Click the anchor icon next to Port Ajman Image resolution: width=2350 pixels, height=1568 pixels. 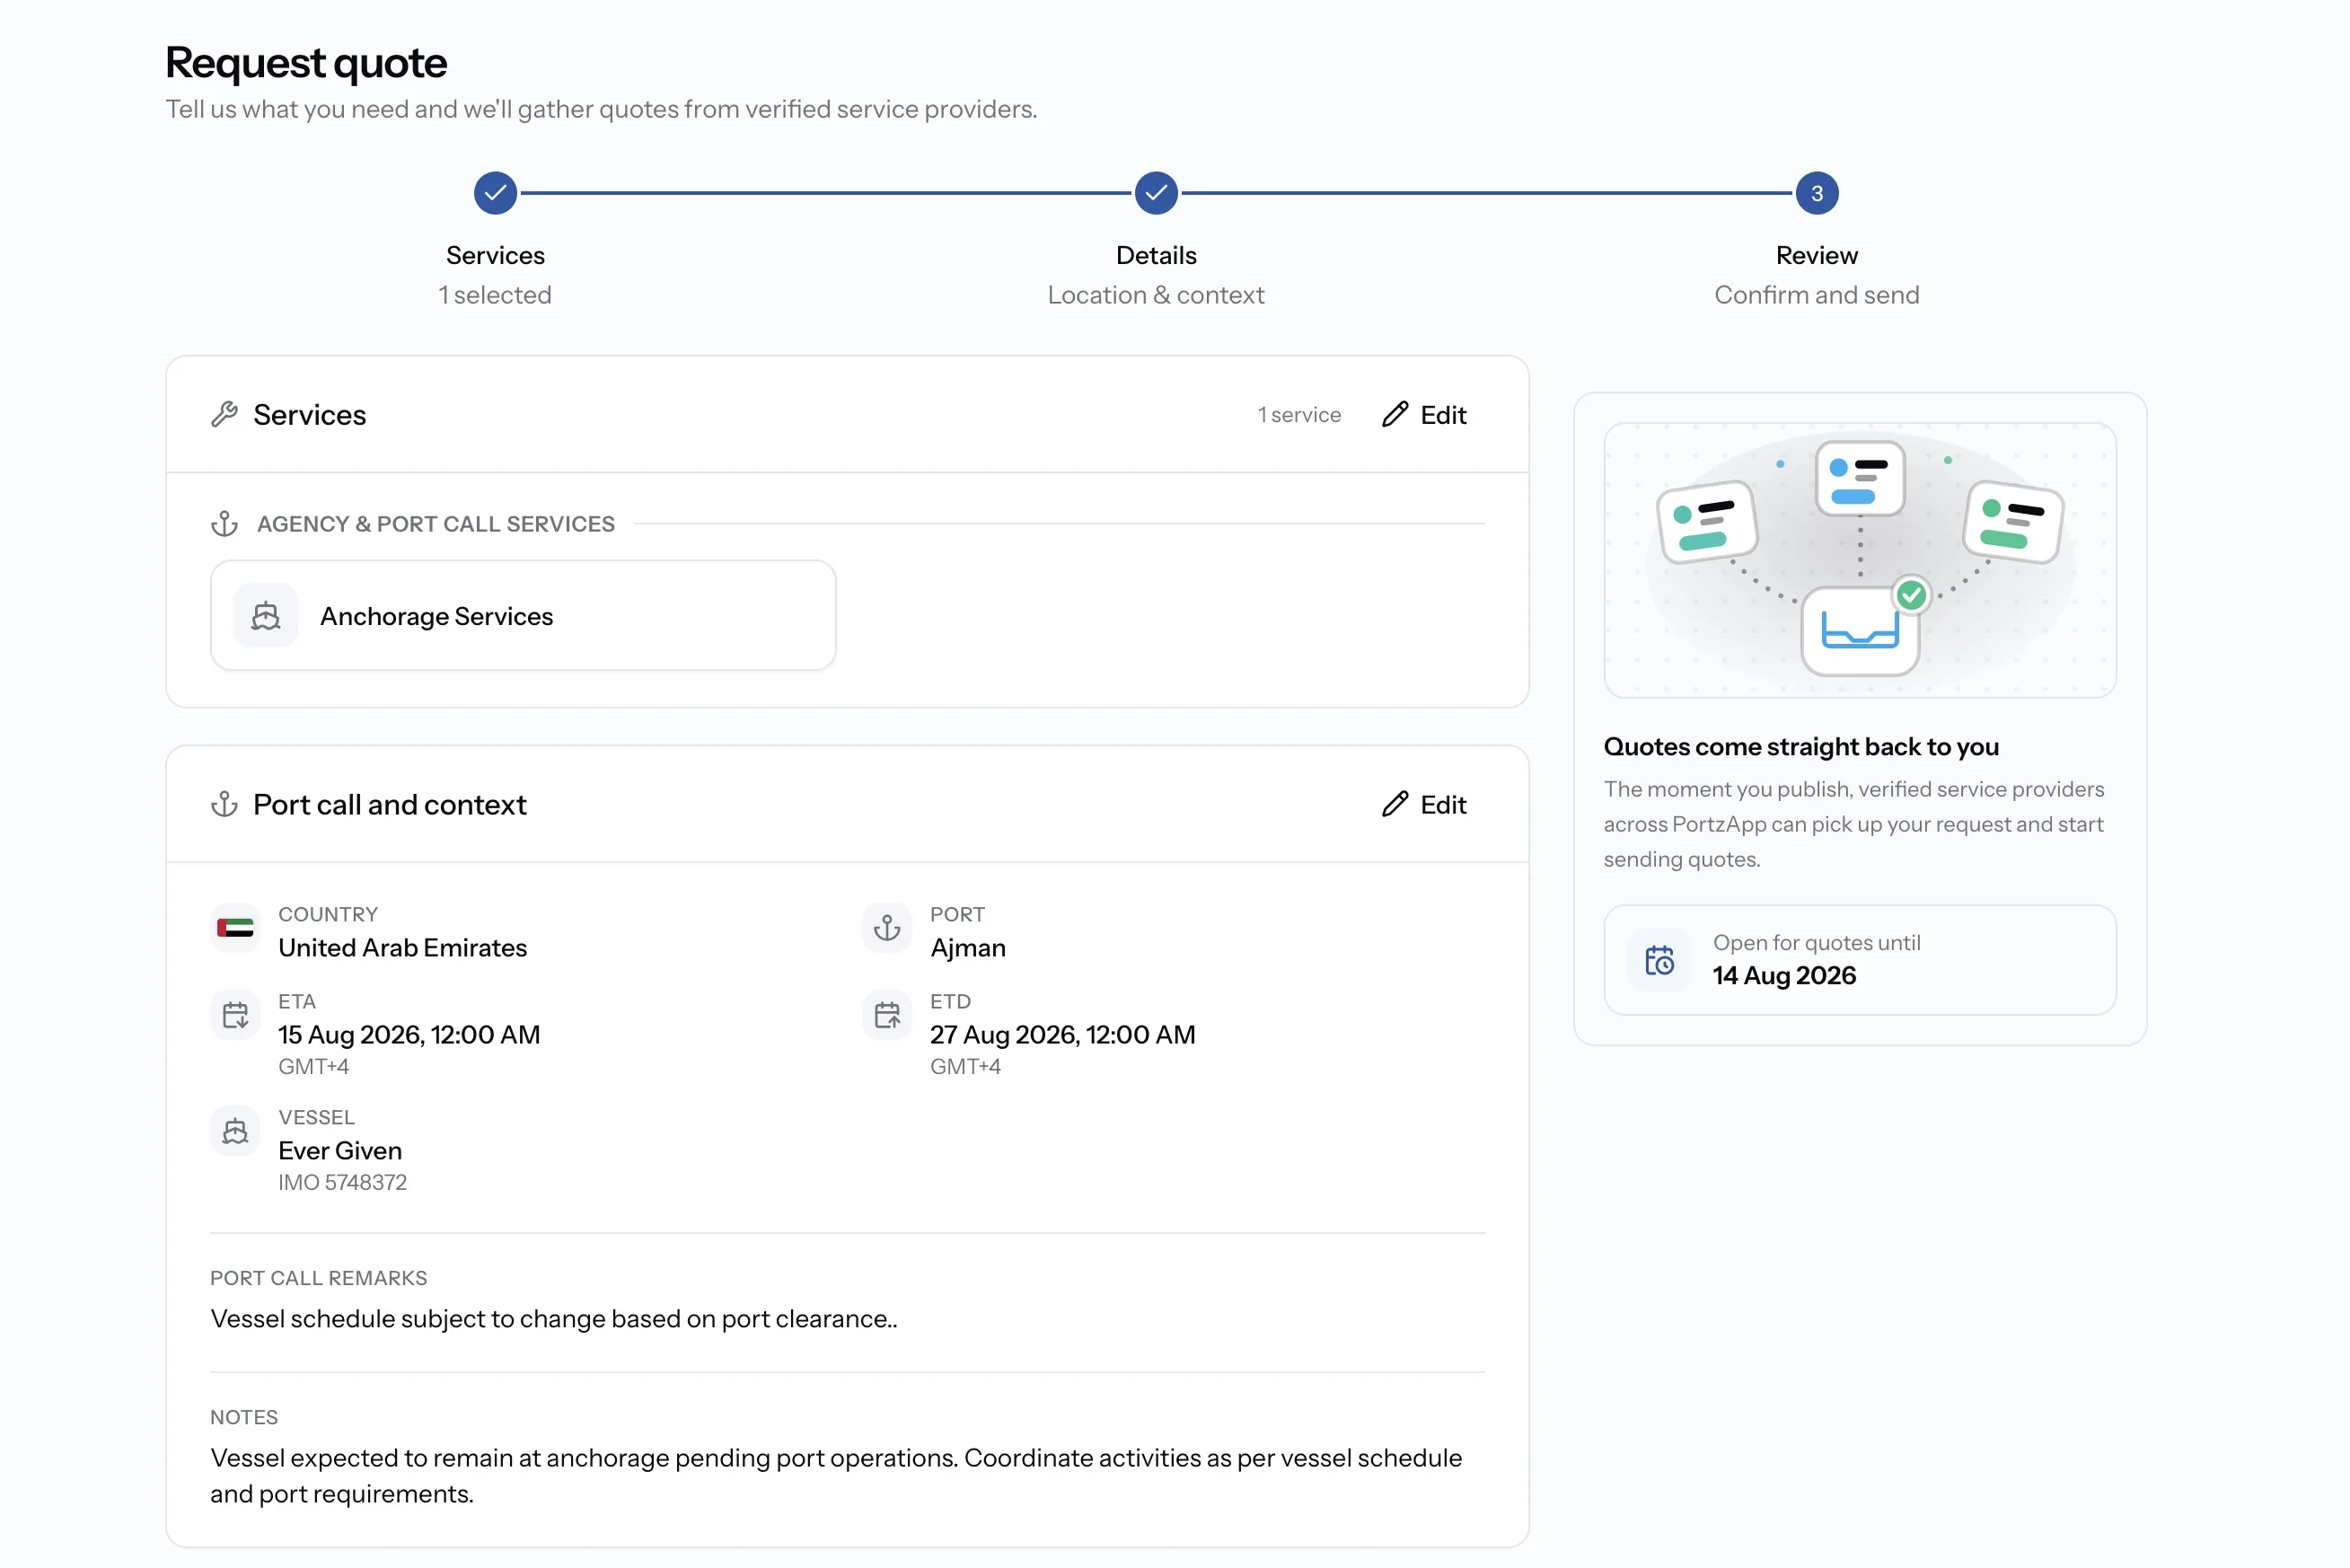click(x=887, y=928)
